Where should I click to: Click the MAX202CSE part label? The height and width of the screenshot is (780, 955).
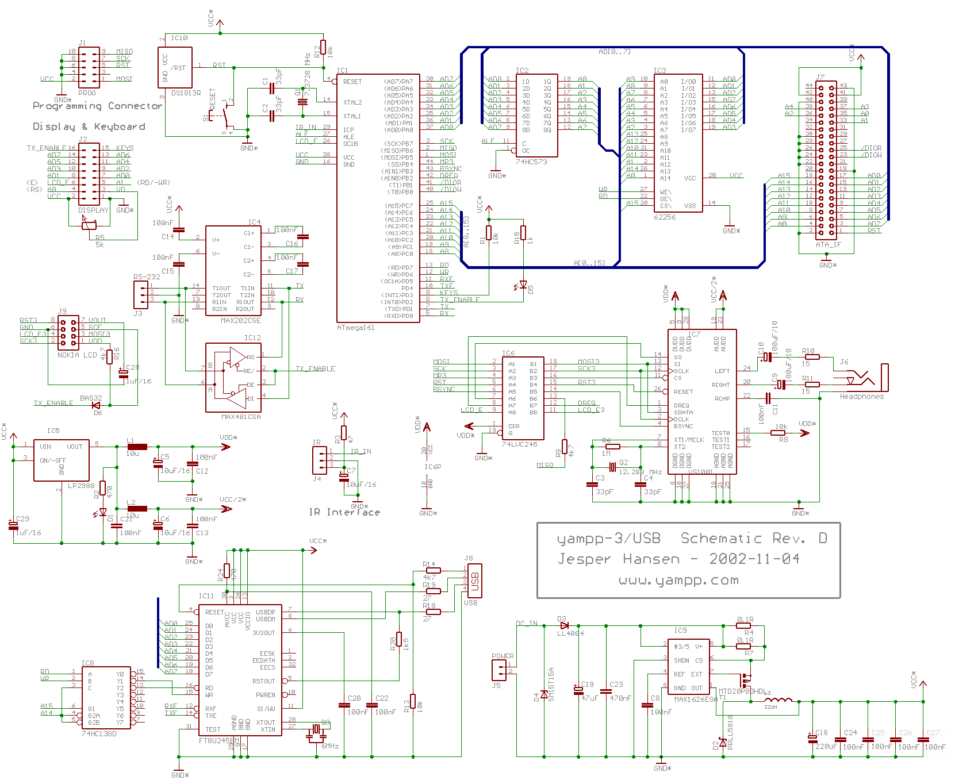coord(240,320)
